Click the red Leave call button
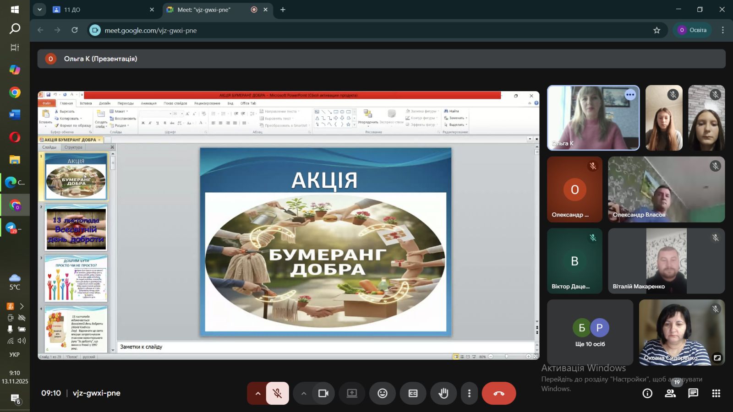This screenshot has height=412, width=733. (x=498, y=393)
